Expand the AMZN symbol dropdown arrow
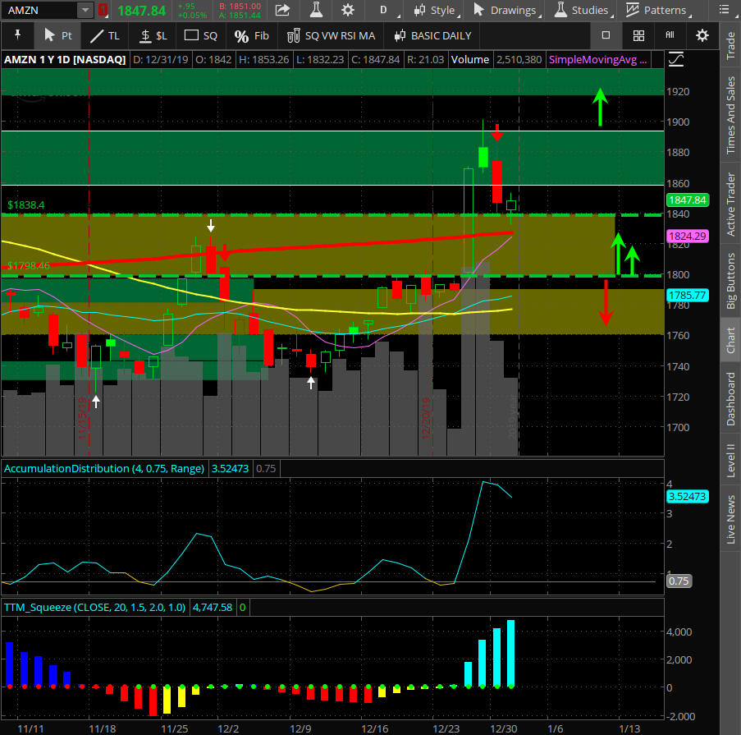741x735 pixels. [x=85, y=10]
